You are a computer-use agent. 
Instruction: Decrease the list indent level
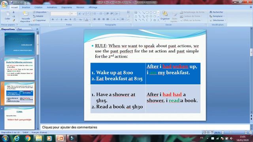pyautogui.click(x=107, y=14)
